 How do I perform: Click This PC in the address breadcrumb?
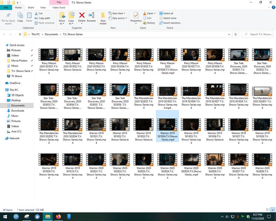(36, 34)
